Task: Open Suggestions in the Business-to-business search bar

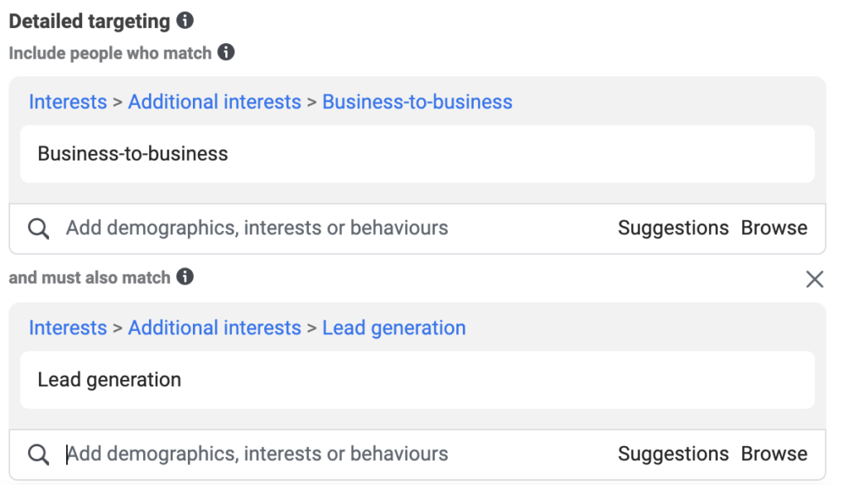Action: tap(673, 228)
